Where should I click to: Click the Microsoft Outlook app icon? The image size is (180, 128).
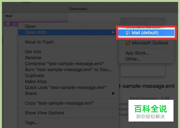[128, 43]
